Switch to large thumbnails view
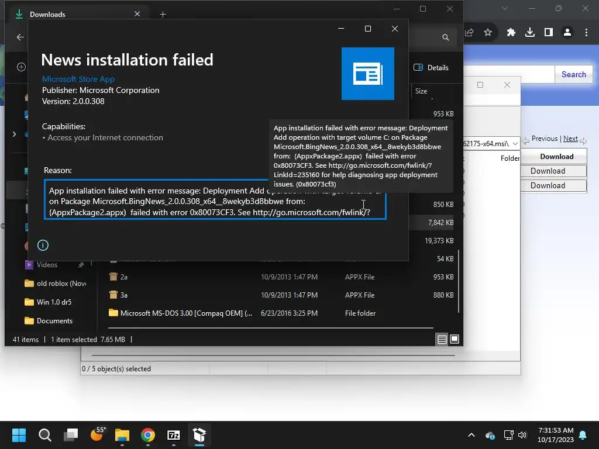Viewport: 599px width, 449px height. [x=454, y=339]
